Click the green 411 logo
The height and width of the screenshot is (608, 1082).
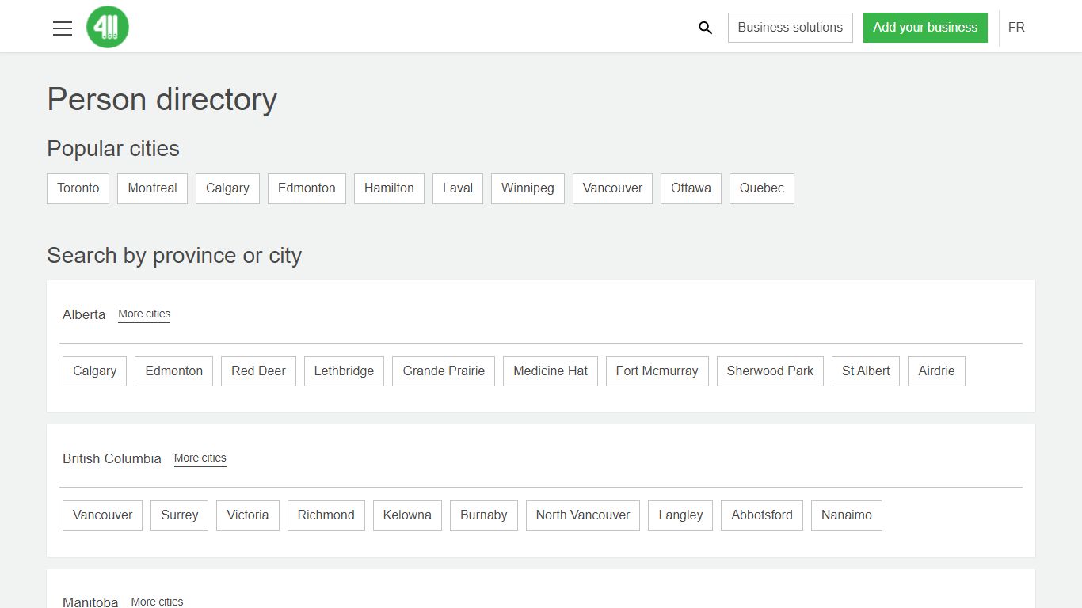point(108,27)
